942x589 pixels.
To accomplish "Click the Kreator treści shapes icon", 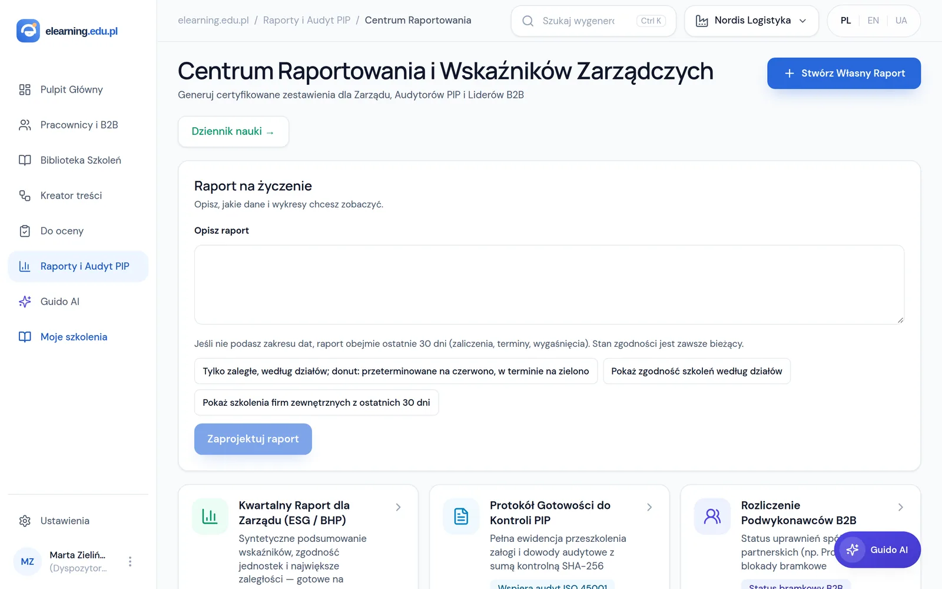I will (x=25, y=196).
